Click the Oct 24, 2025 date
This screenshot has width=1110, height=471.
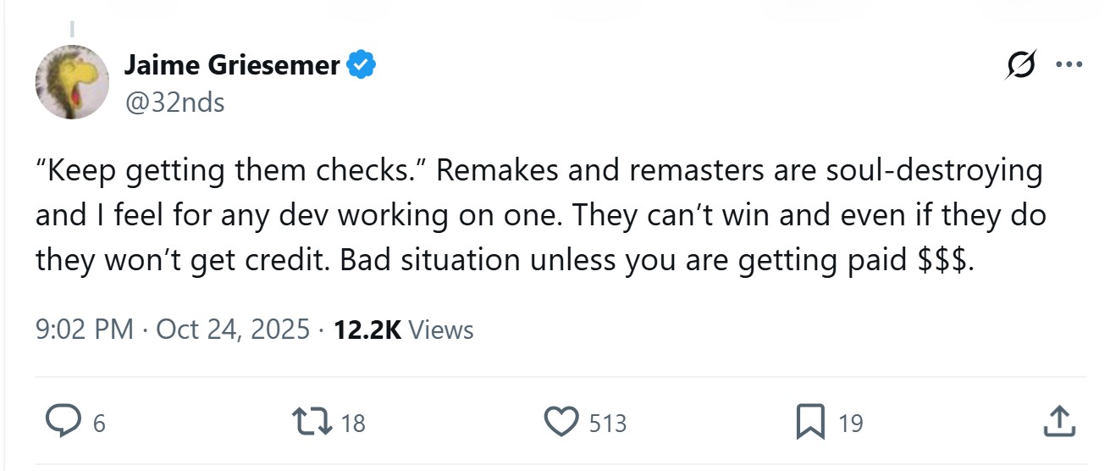pyautogui.click(x=233, y=330)
